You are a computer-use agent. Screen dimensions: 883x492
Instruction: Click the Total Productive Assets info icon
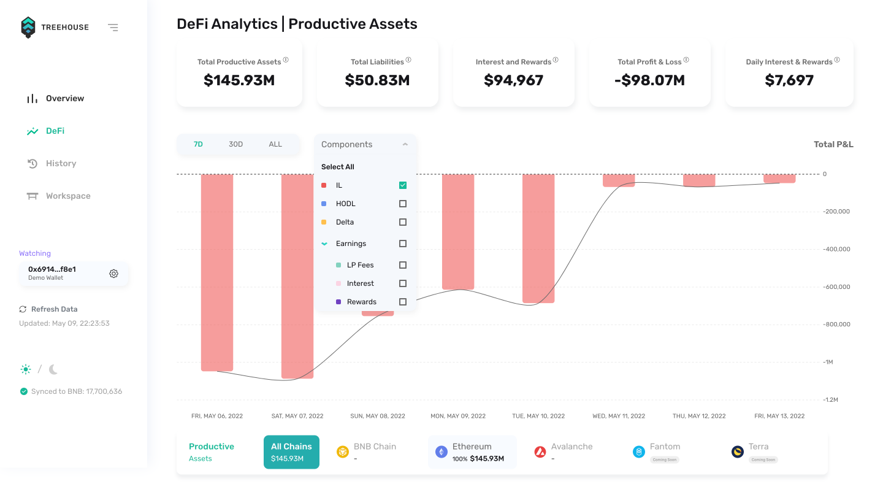[x=286, y=60]
